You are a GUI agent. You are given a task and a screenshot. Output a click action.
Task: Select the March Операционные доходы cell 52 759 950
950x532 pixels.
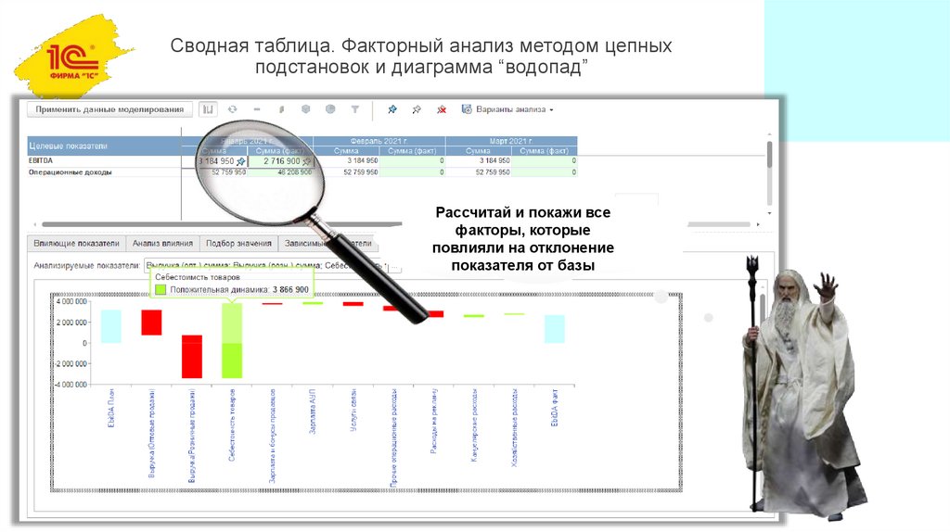pos(478,172)
